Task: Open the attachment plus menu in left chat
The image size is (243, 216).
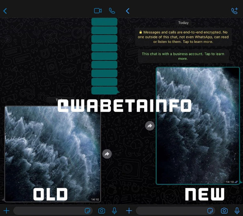Action: (6, 211)
